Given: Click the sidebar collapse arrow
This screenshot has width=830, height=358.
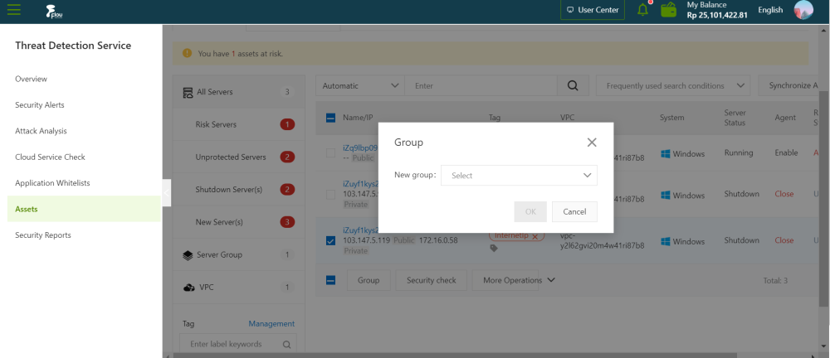Looking at the screenshot, I should coord(166,192).
